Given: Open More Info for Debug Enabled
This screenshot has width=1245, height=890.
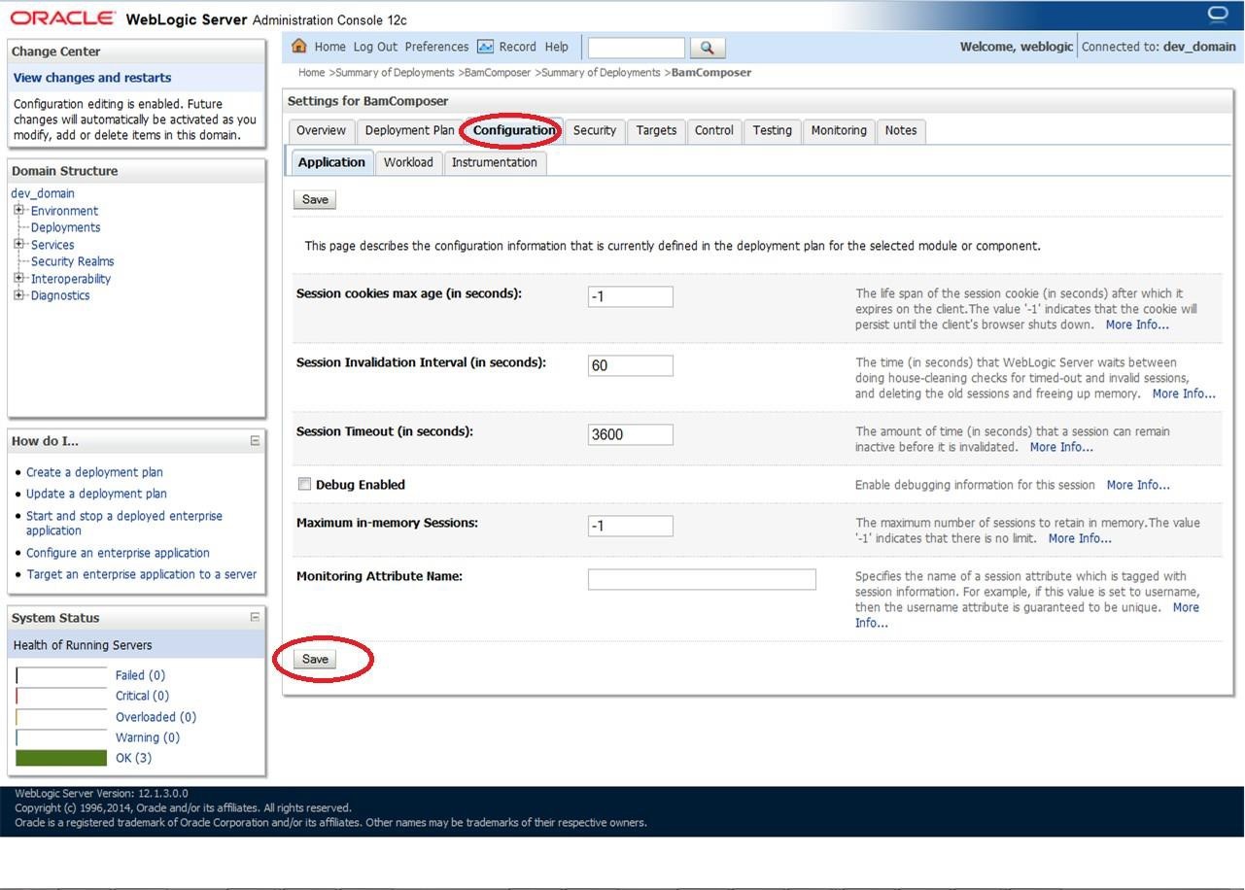Looking at the screenshot, I should pyautogui.click(x=1138, y=485).
